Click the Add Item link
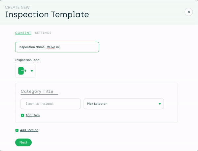Image resolution: width=198 pixels, height=151 pixels. (33, 115)
